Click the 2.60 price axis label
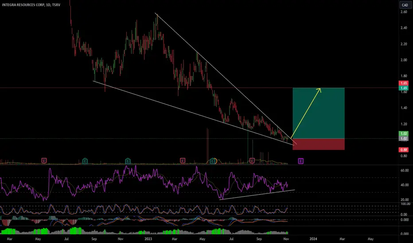 point(404,12)
